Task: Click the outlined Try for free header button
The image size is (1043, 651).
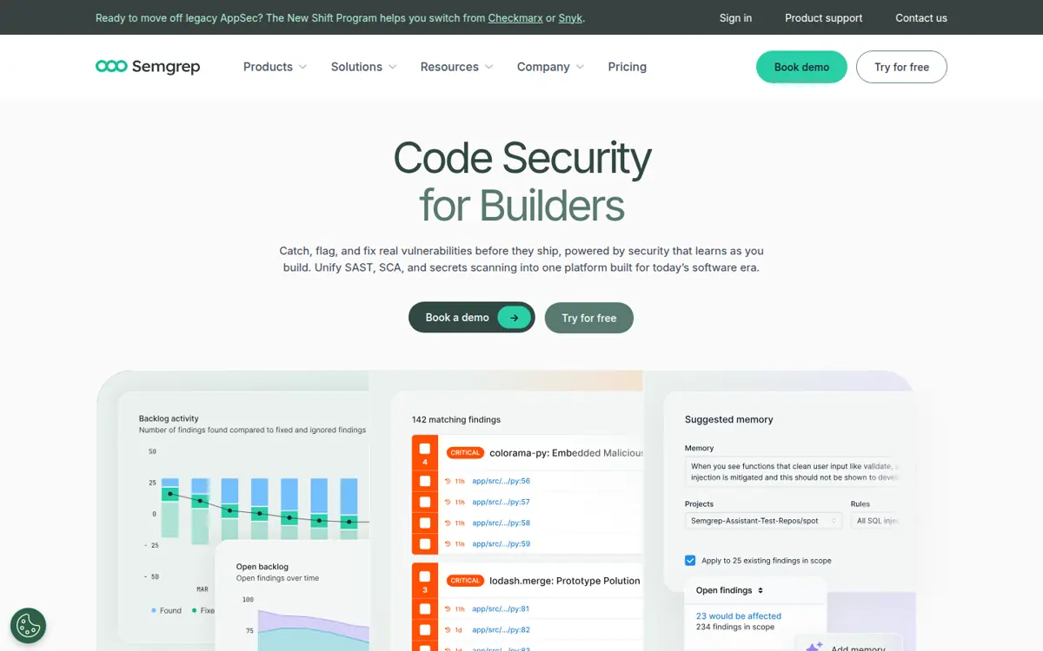Action: click(901, 67)
